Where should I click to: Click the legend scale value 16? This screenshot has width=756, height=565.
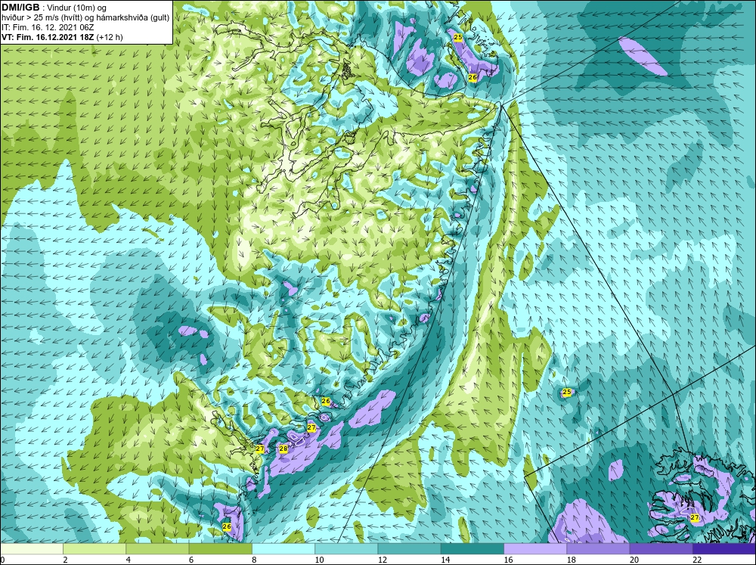point(508,560)
